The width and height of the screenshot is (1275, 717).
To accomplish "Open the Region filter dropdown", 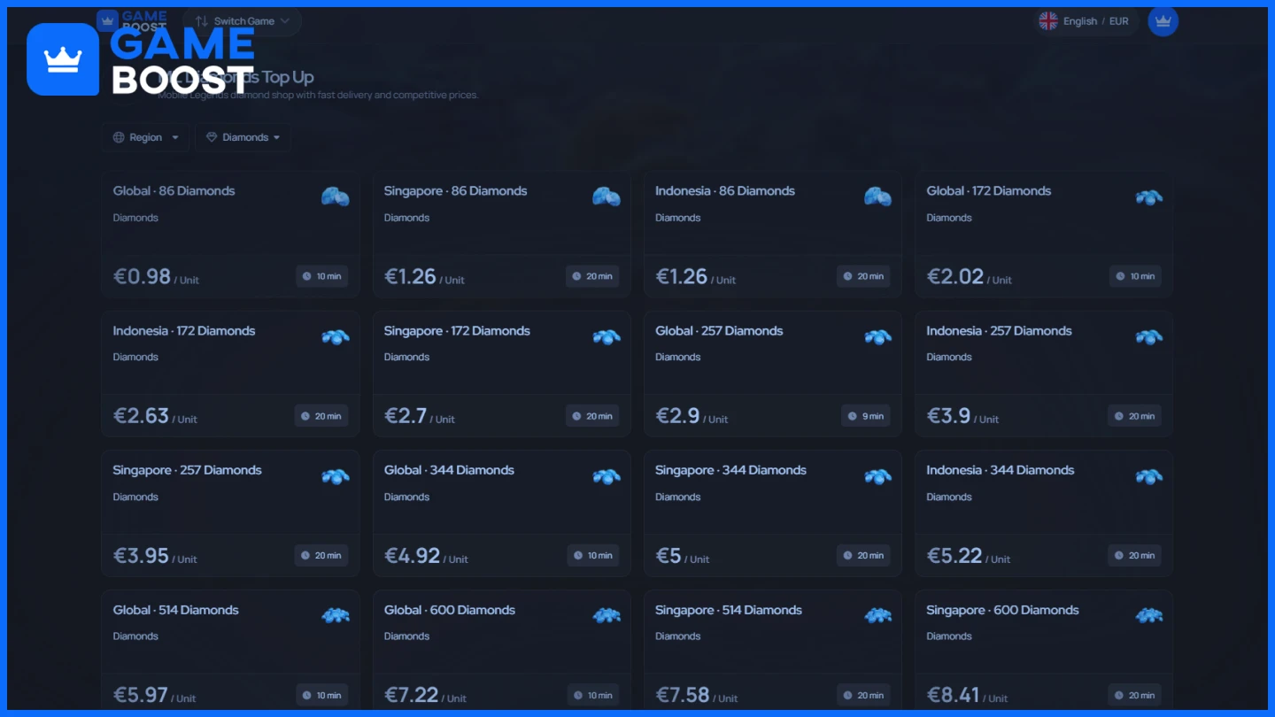I will (146, 137).
